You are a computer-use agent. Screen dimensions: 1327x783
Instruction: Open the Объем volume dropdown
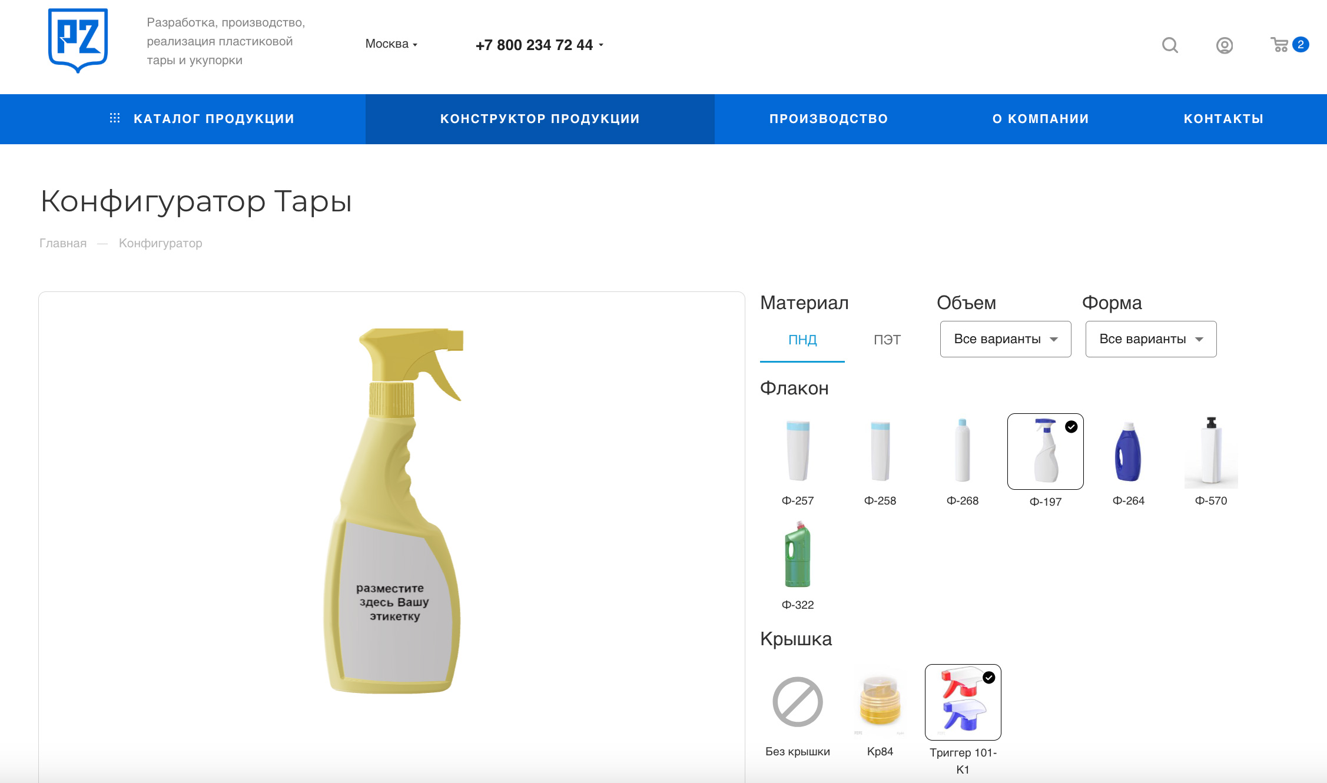click(x=1006, y=339)
